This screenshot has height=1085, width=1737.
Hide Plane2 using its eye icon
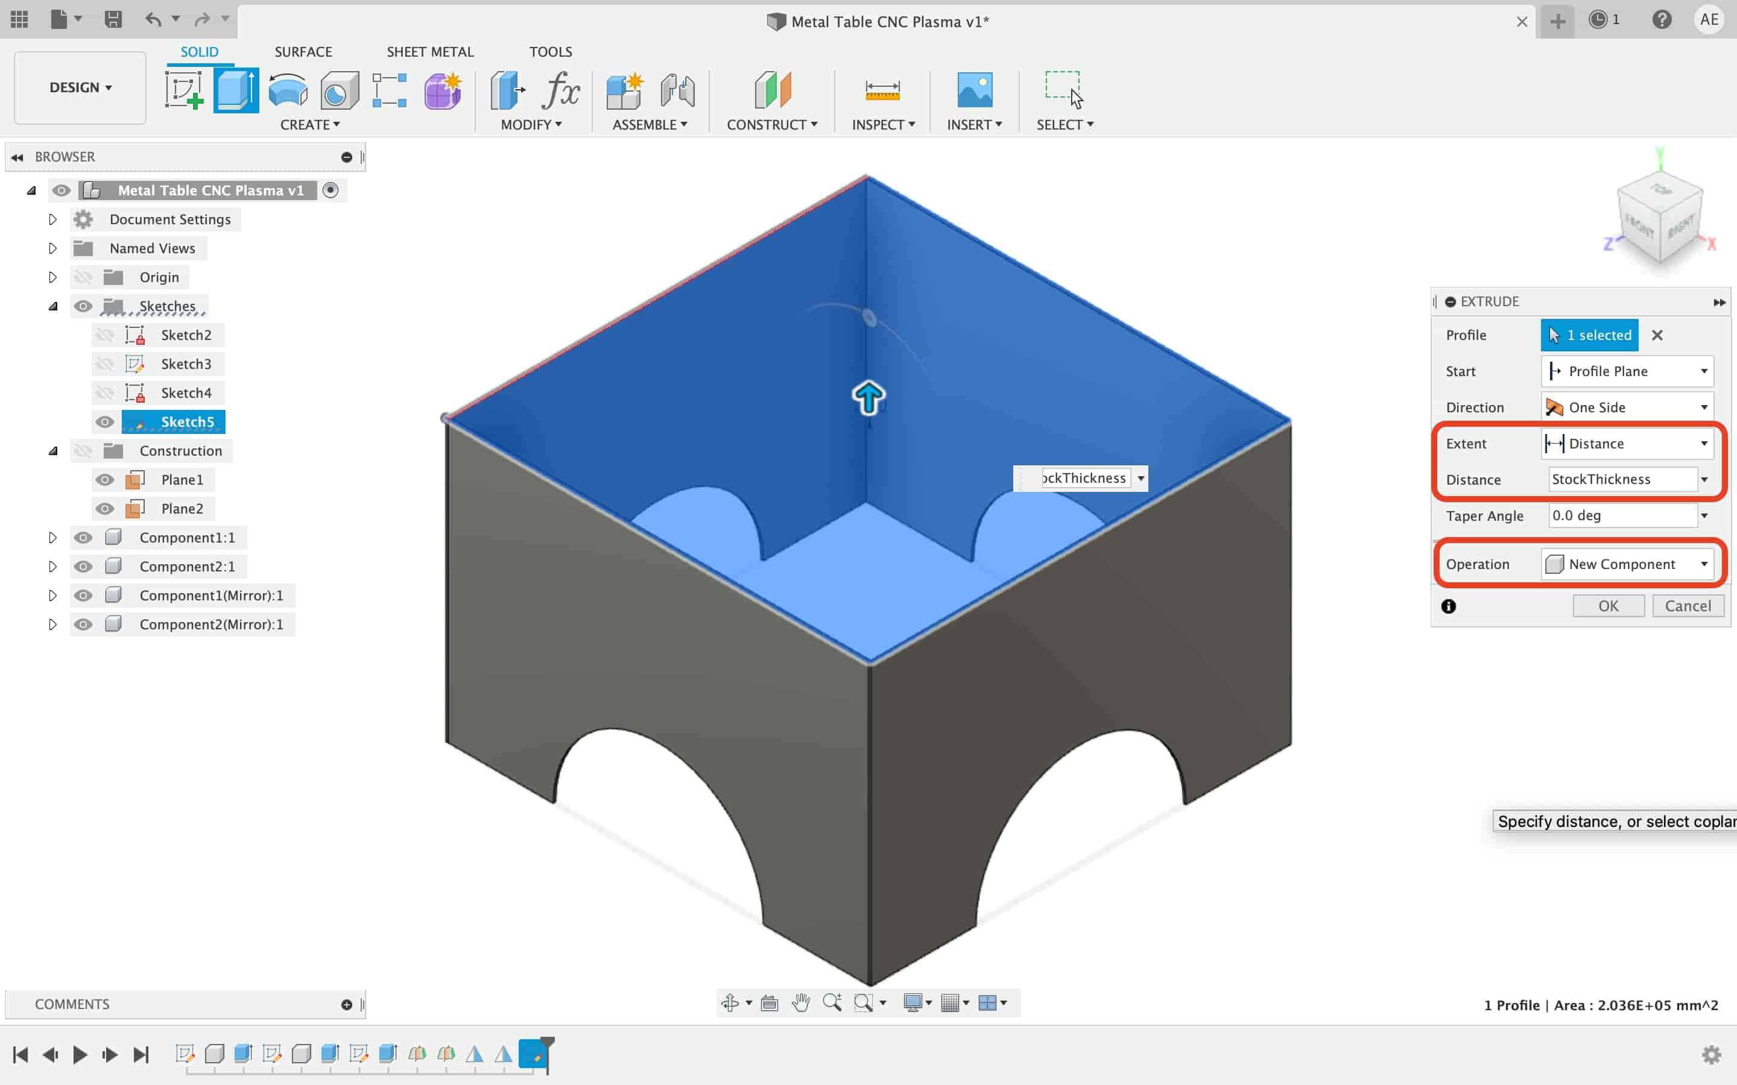105,509
